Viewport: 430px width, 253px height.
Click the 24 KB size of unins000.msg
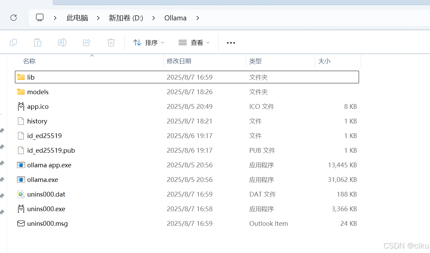[348, 223]
